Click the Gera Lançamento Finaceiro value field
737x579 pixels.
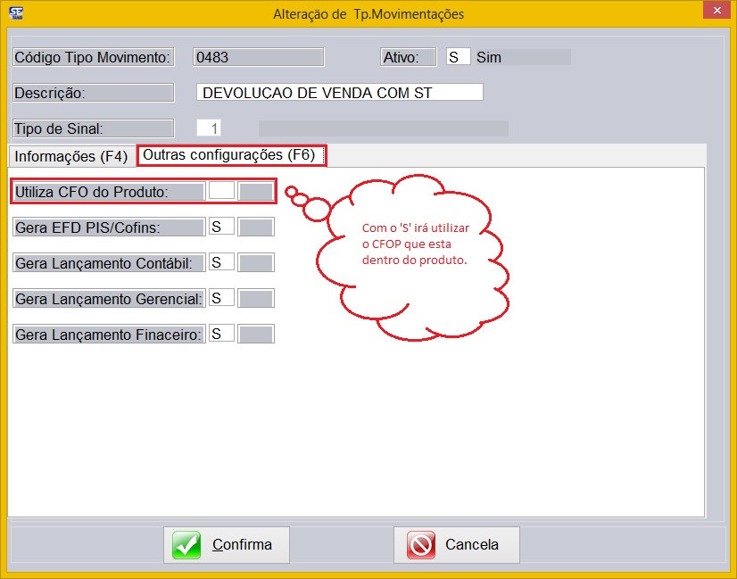pos(221,334)
